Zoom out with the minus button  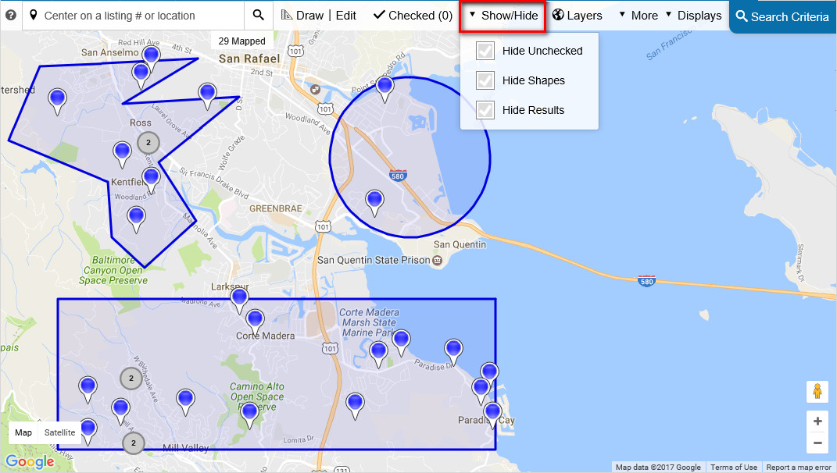tap(817, 443)
